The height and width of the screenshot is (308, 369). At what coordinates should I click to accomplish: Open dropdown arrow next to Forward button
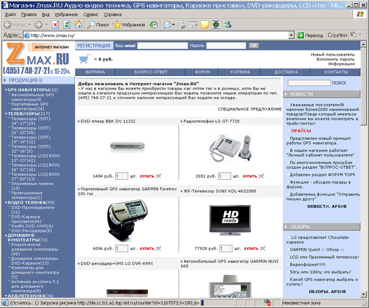click(47, 24)
